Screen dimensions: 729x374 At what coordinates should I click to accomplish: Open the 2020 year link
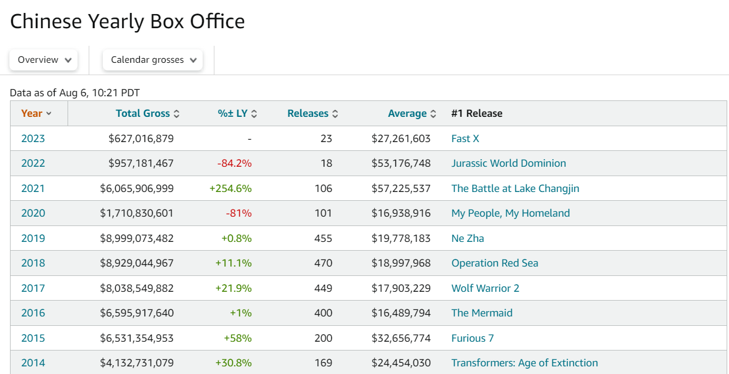(x=33, y=213)
